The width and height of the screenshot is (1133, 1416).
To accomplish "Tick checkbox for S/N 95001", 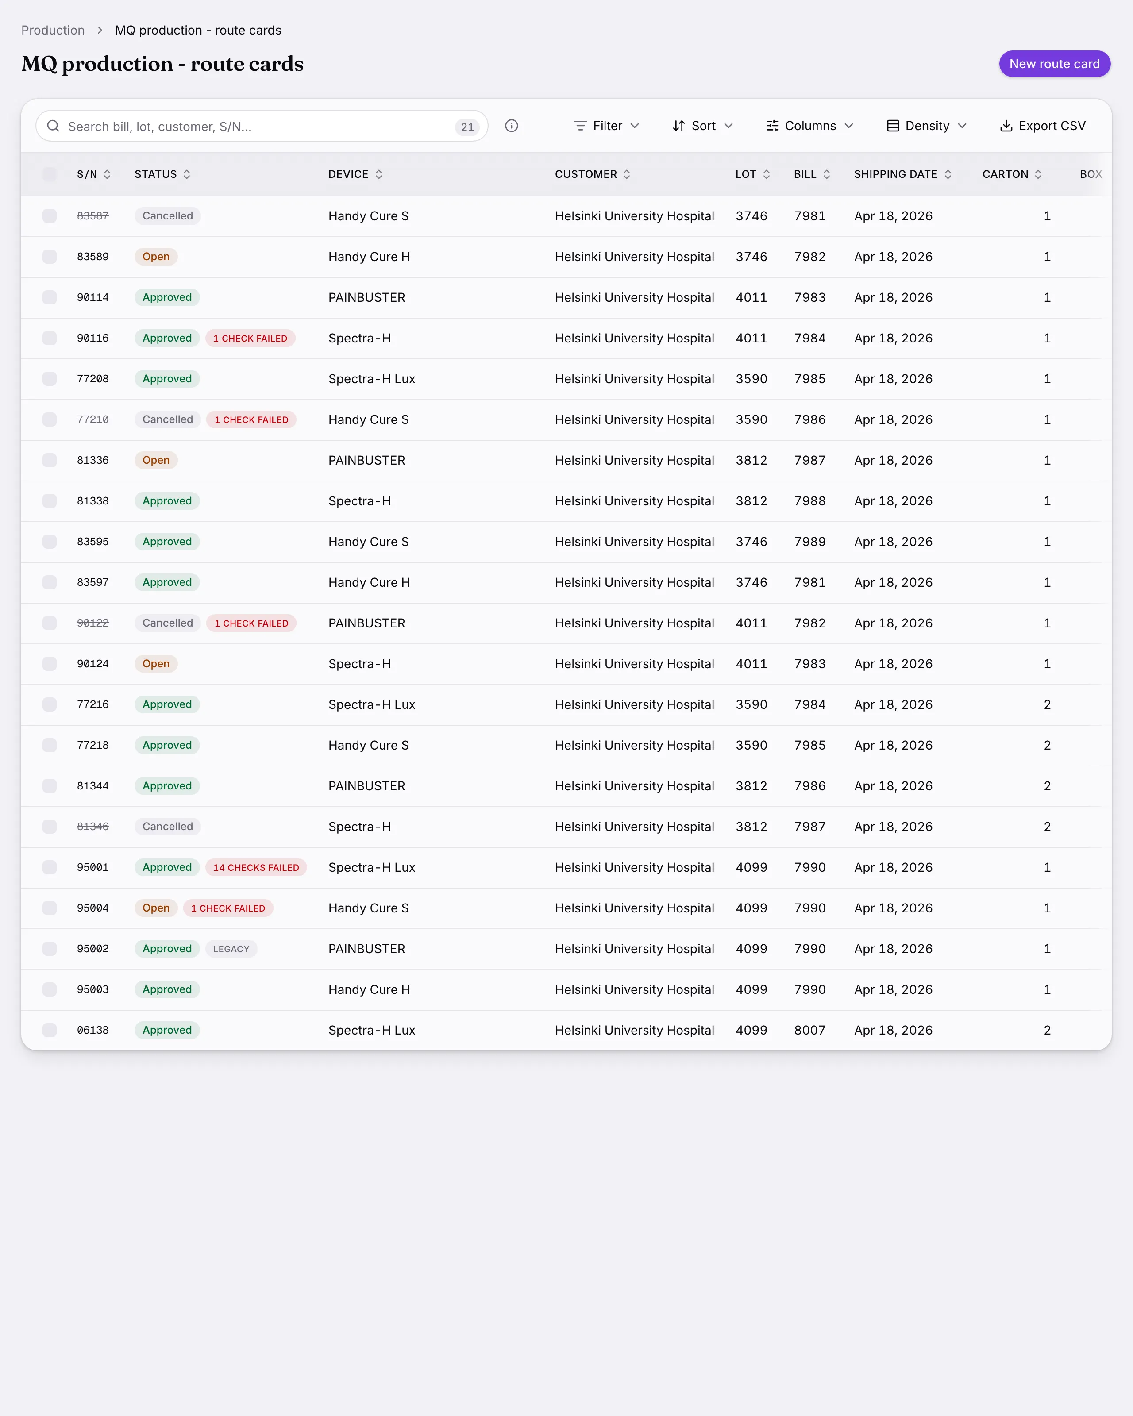I will pyautogui.click(x=49, y=868).
